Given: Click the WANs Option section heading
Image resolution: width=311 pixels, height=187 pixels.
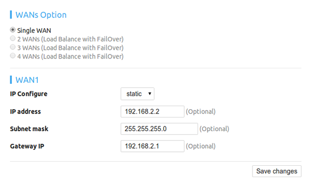Looking at the screenshot, I should [x=41, y=15].
